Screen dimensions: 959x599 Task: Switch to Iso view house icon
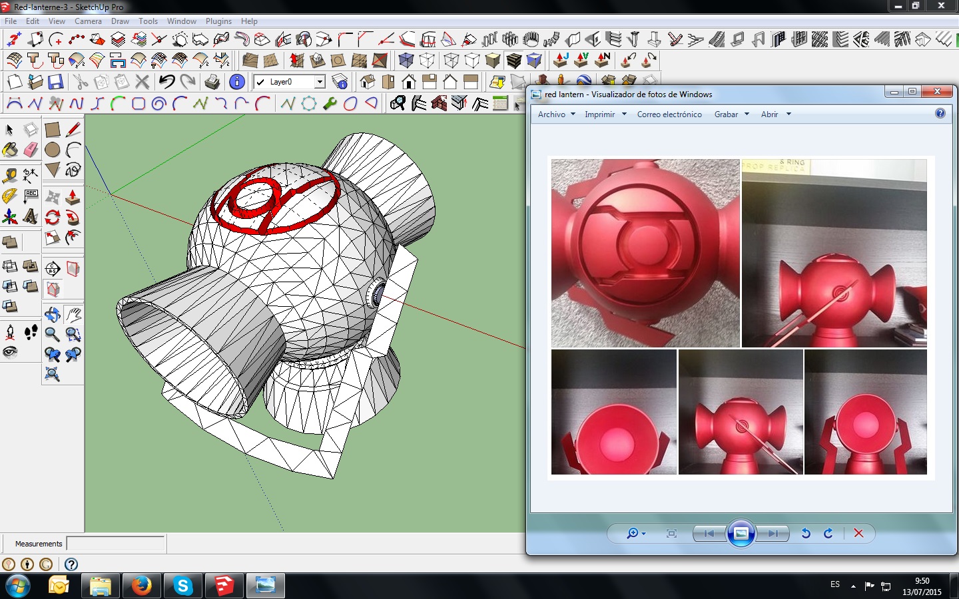pyautogui.click(x=368, y=82)
